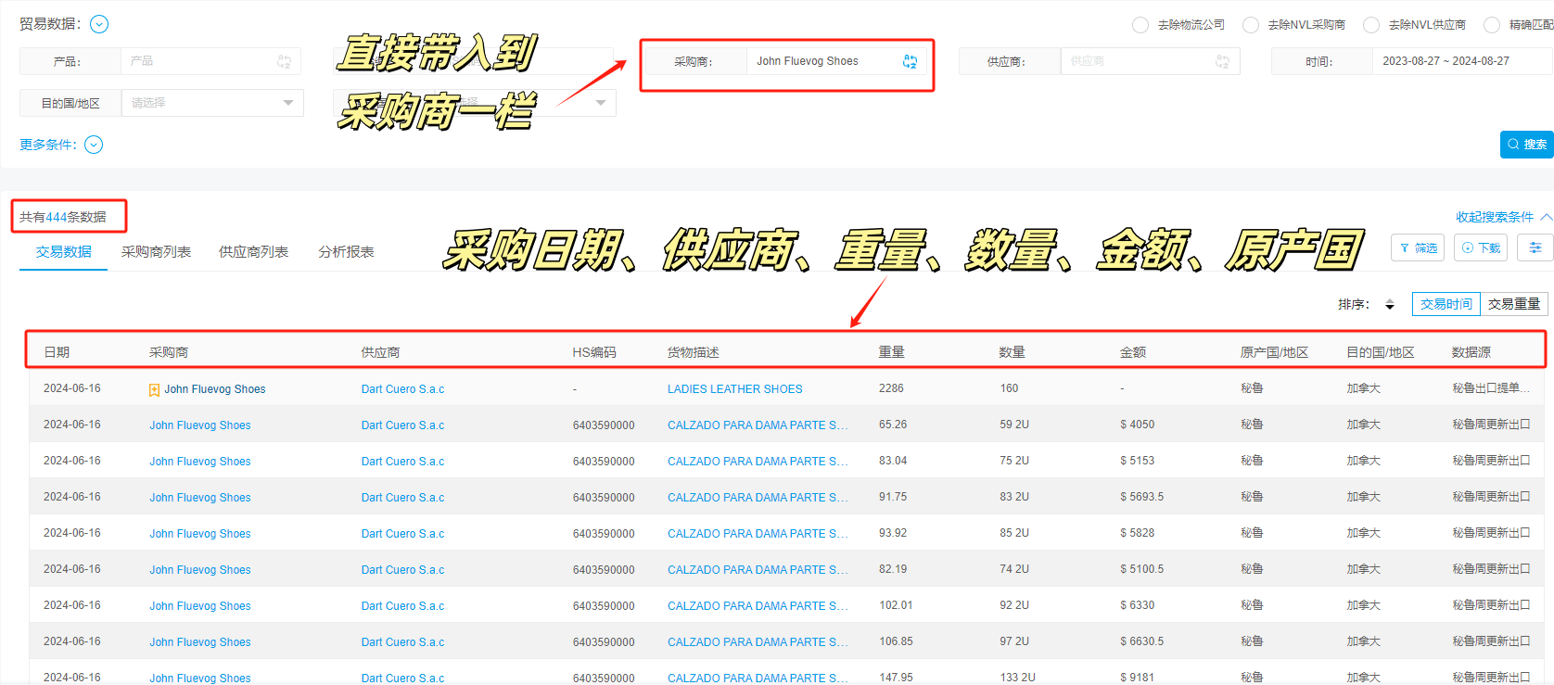Open CALZADO PARA DAMA link in $ 5100.5 row
Image resolution: width=1554 pixels, height=685 pixels.
[758, 570]
